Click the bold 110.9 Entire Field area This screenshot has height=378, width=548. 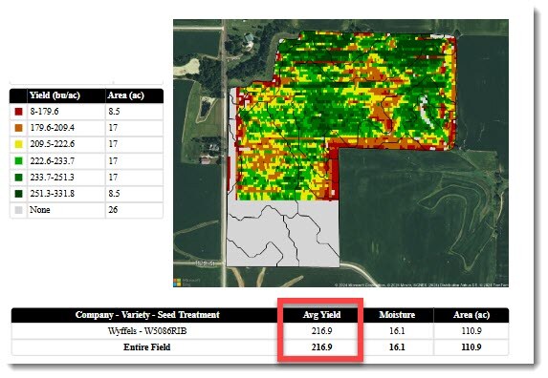(471, 347)
